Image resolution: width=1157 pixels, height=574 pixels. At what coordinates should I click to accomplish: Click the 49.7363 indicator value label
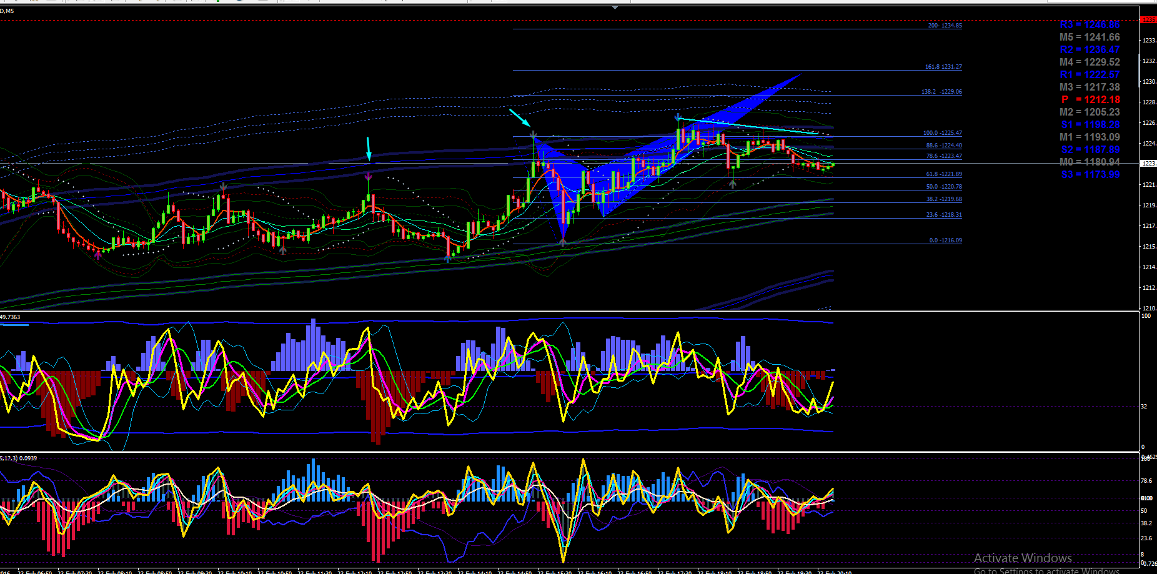click(10, 317)
